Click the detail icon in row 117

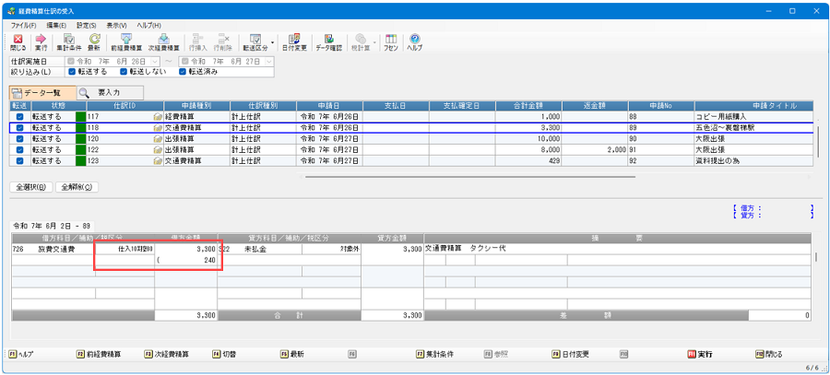[158, 117]
